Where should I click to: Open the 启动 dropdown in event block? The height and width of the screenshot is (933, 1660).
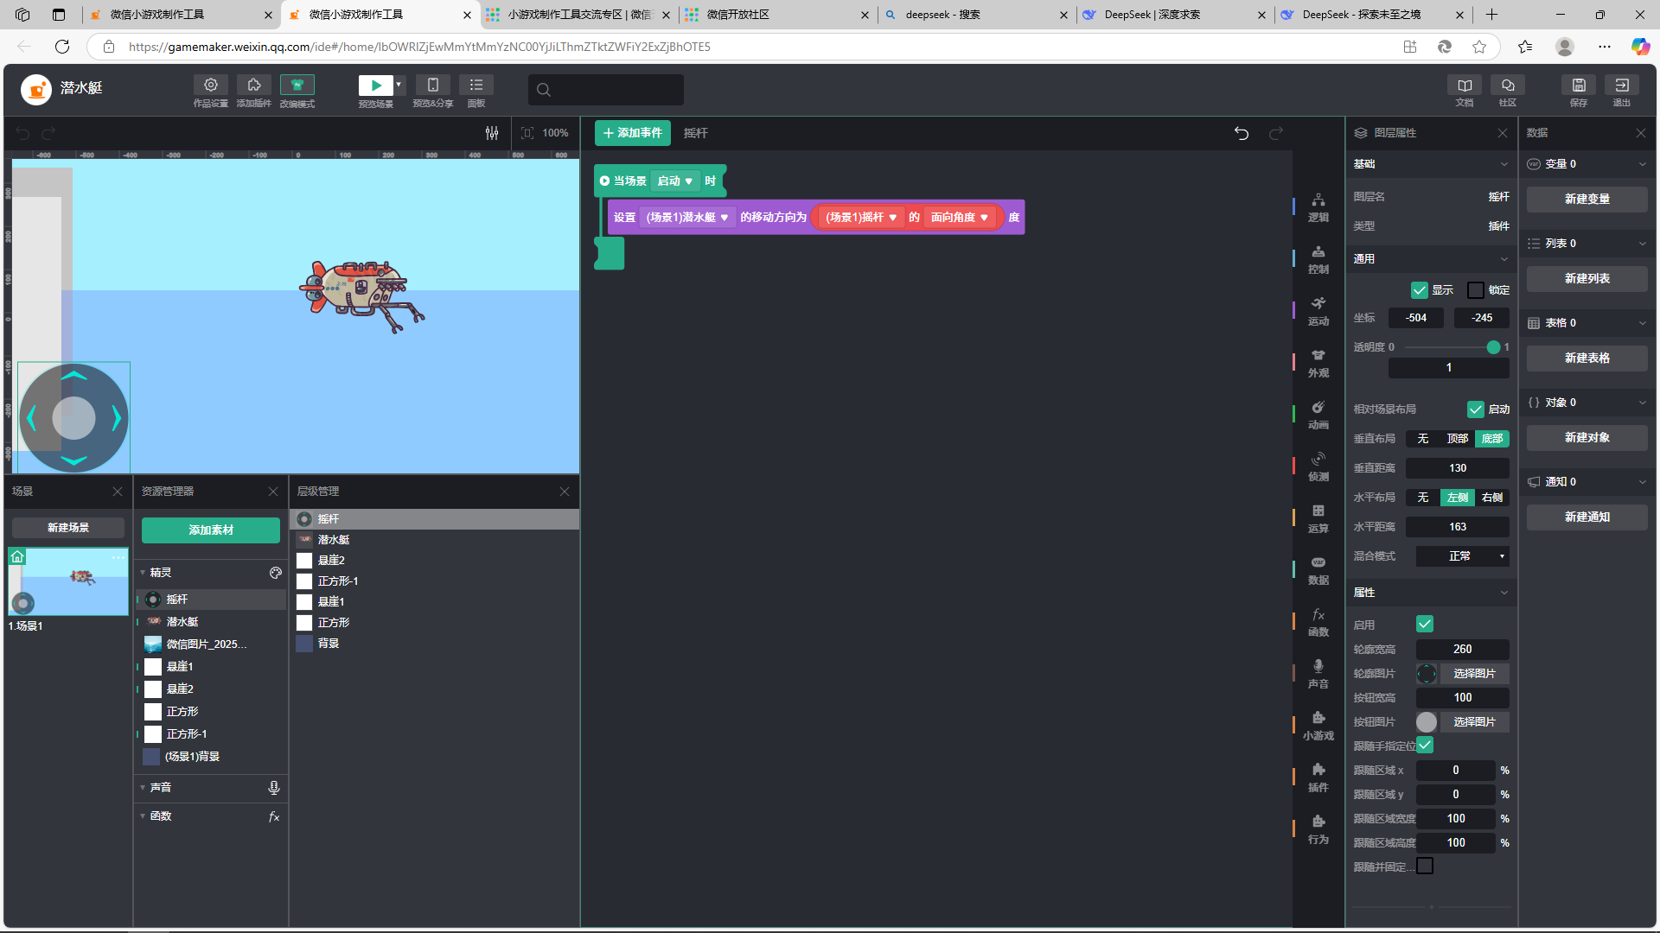click(675, 181)
